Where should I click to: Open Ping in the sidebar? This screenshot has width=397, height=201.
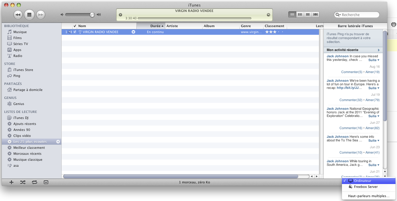coord(17,76)
